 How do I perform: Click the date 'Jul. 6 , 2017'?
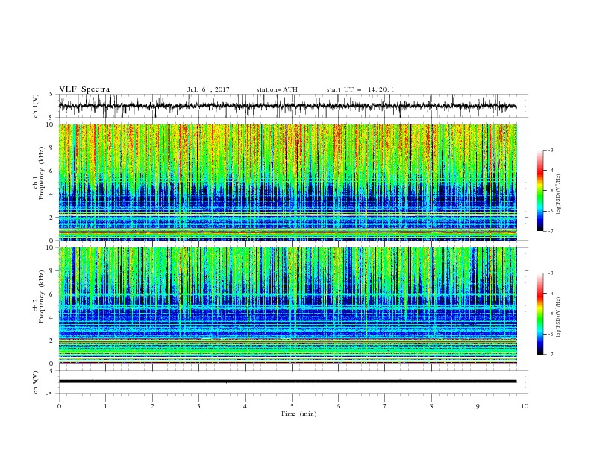(208, 89)
